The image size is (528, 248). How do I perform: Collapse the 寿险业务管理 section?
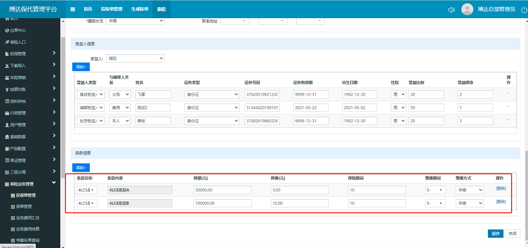coord(54,183)
